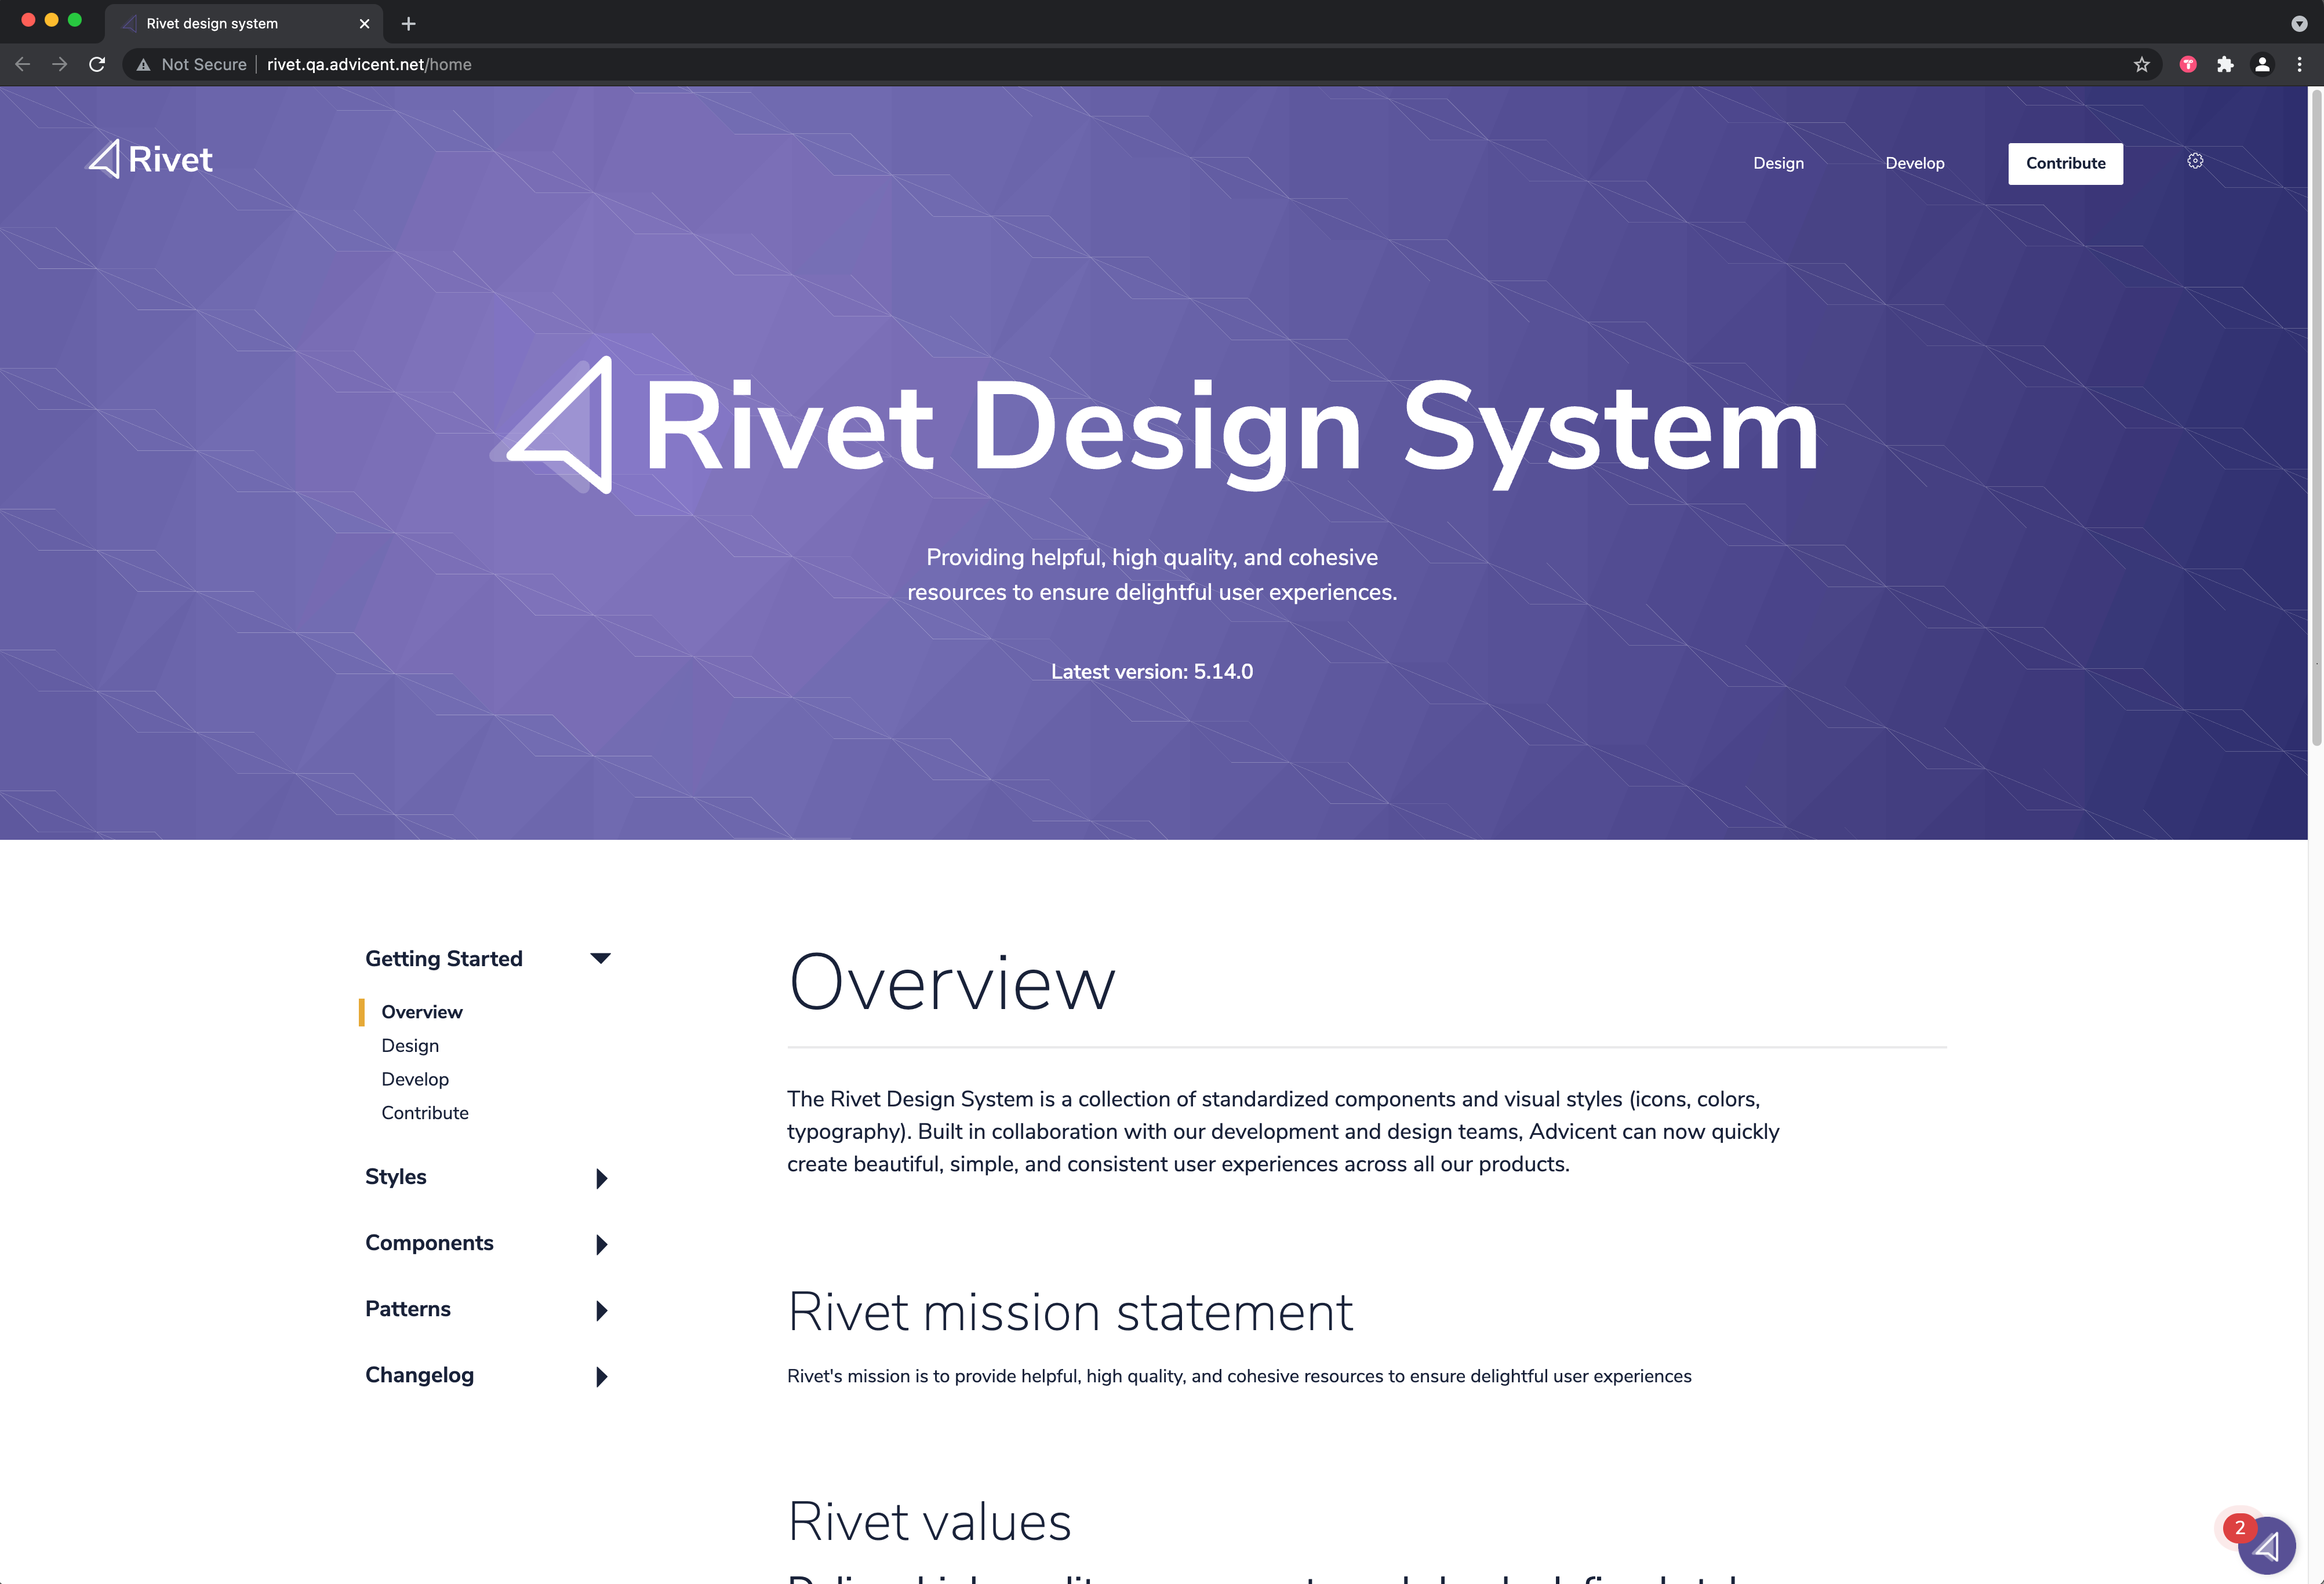Open Design under Getting Started
The height and width of the screenshot is (1584, 2324).
tap(409, 1045)
